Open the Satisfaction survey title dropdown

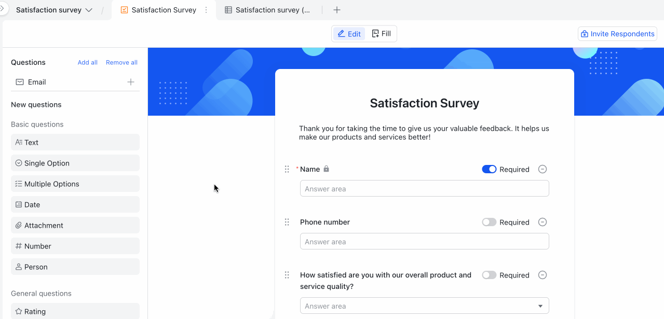pos(88,9)
